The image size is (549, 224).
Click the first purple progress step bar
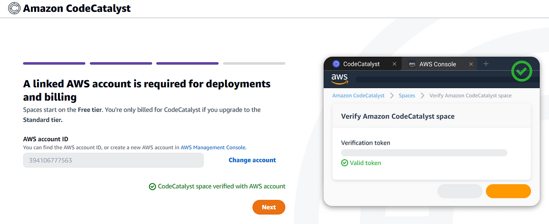54,63
